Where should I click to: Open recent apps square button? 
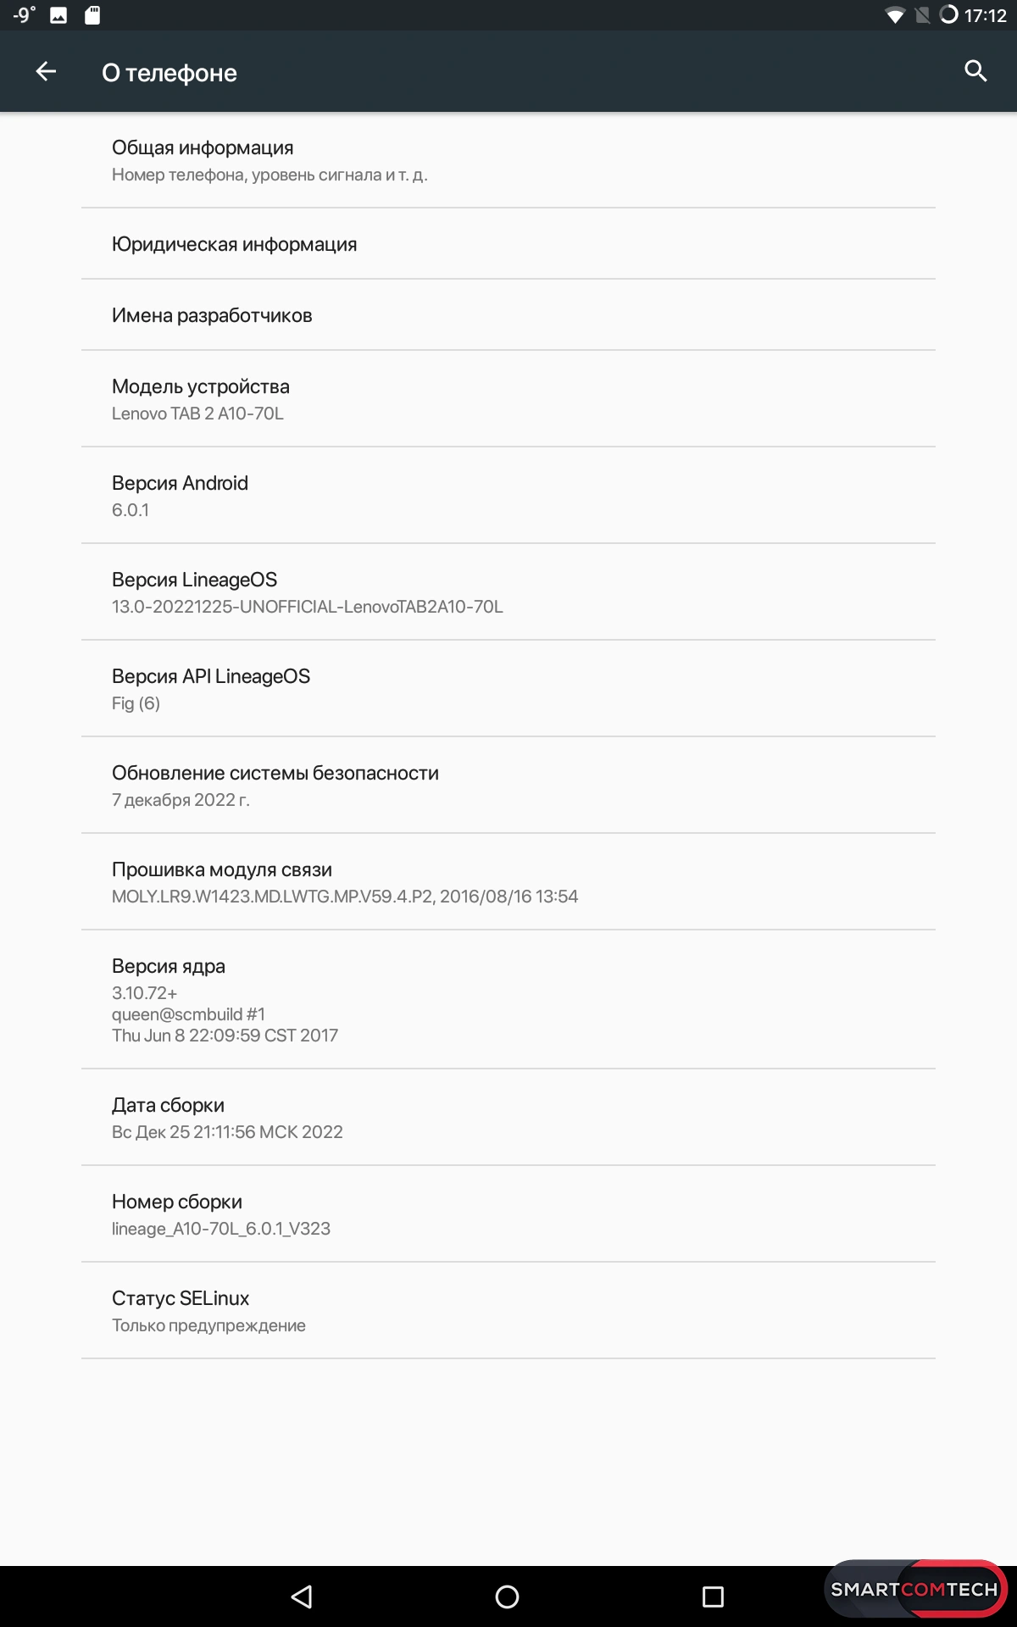(x=713, y=1596)
